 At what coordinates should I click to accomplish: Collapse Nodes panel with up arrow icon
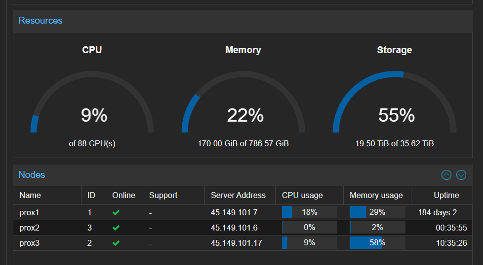[446, 175]
